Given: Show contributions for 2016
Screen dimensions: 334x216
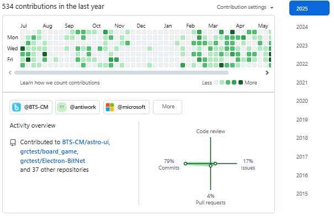Looking at the screenshot, I should (302, 176).
